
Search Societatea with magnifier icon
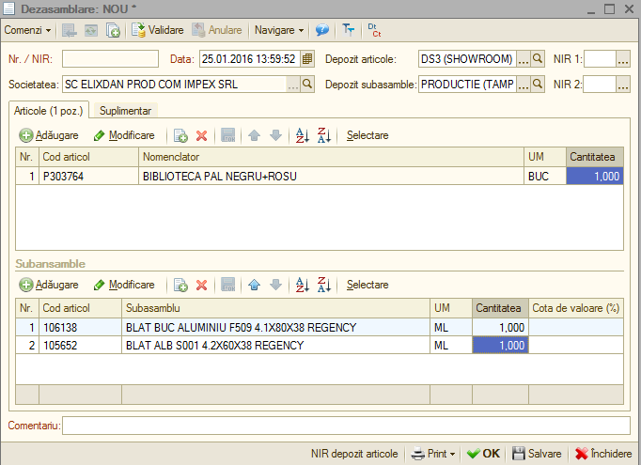click(x=307, y=85)
